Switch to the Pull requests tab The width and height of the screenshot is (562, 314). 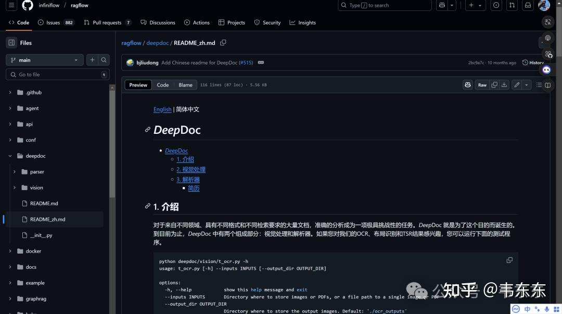pyautogui.click(x=107, y=22)
